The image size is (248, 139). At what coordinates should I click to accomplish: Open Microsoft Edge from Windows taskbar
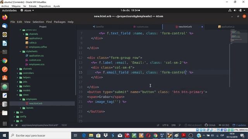tap(84, 136)
